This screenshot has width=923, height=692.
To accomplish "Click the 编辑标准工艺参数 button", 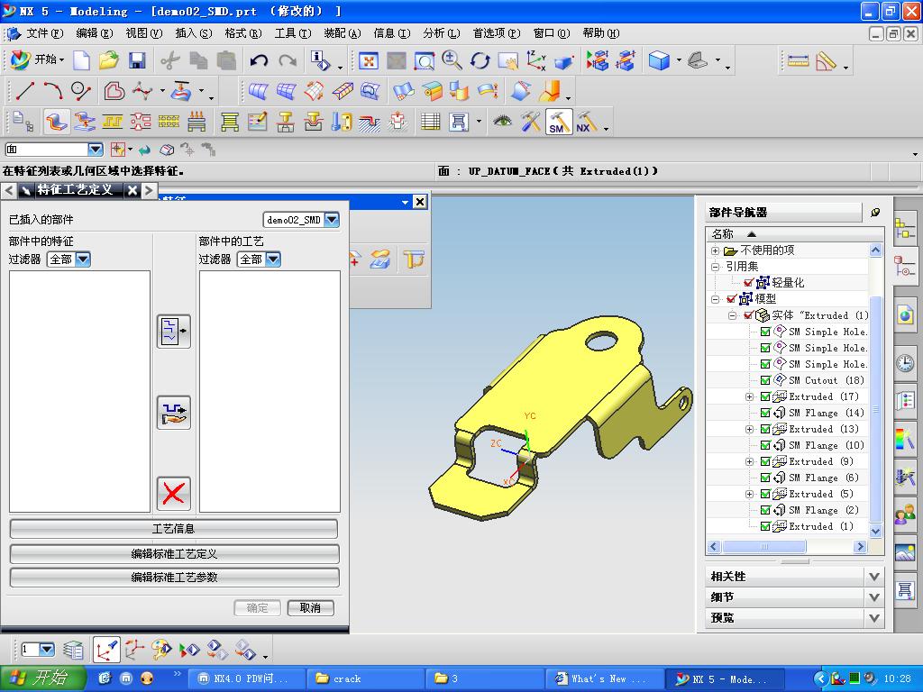I will pos(174,578).
